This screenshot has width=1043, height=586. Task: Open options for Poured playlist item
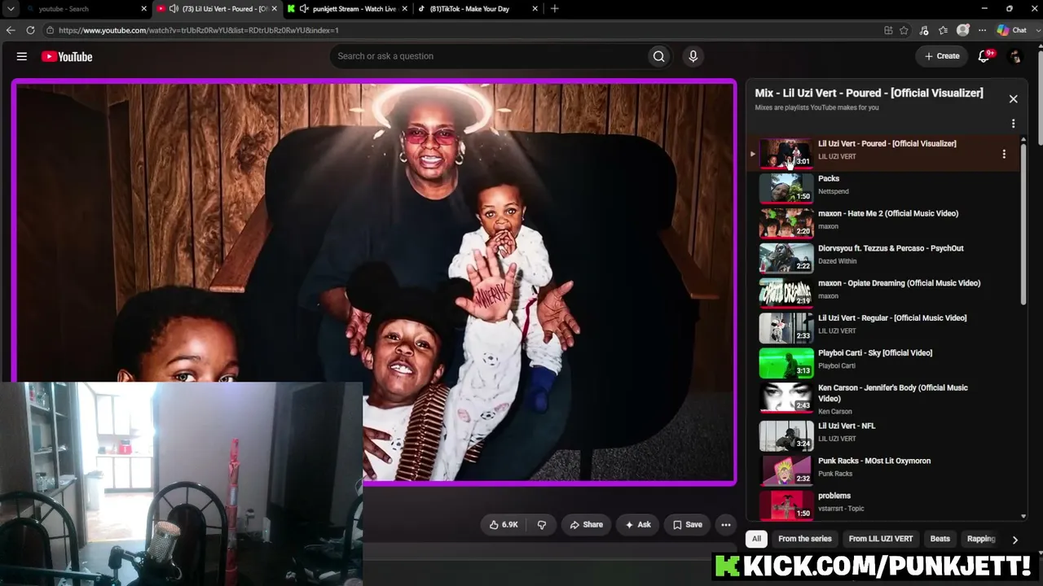[x=1004, y=154]
